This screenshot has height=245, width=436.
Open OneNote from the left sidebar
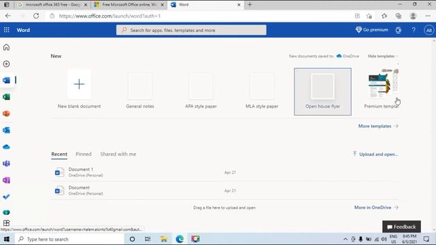point(6,180)
